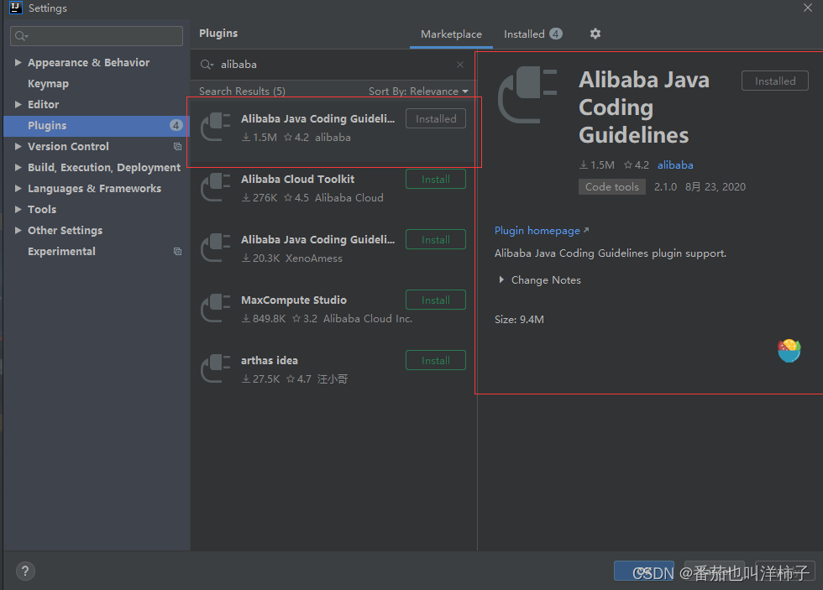Screen dimensions: 823x590
Task: Select Keymap in settings tree
Action: pyautogui.click(x=49, y=83)
